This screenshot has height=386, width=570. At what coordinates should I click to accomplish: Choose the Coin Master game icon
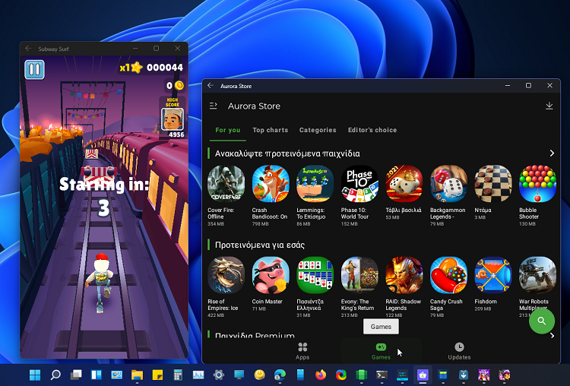[x=271, y=275]
